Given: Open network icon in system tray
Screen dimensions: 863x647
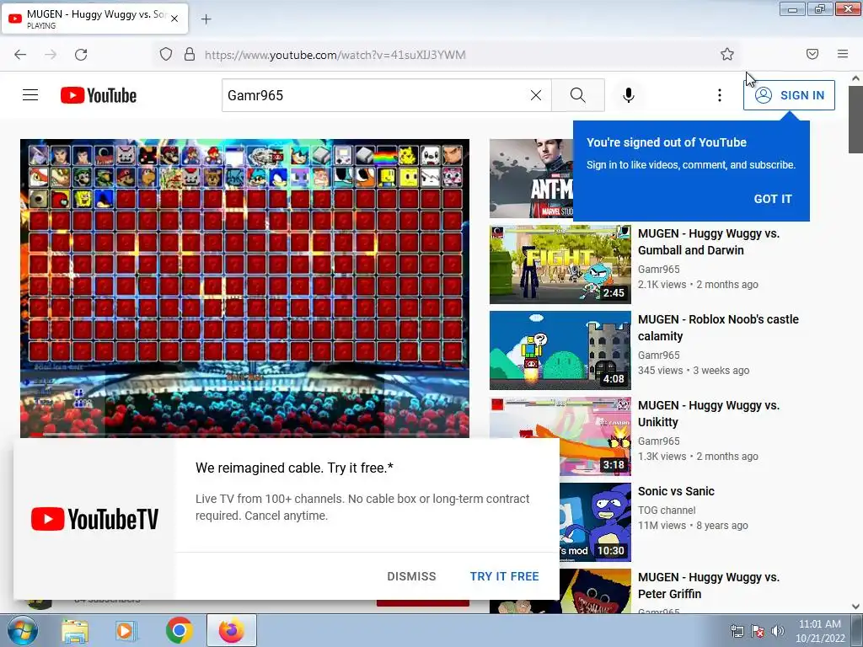Looking at the screenshot, I should click(737, 631).
